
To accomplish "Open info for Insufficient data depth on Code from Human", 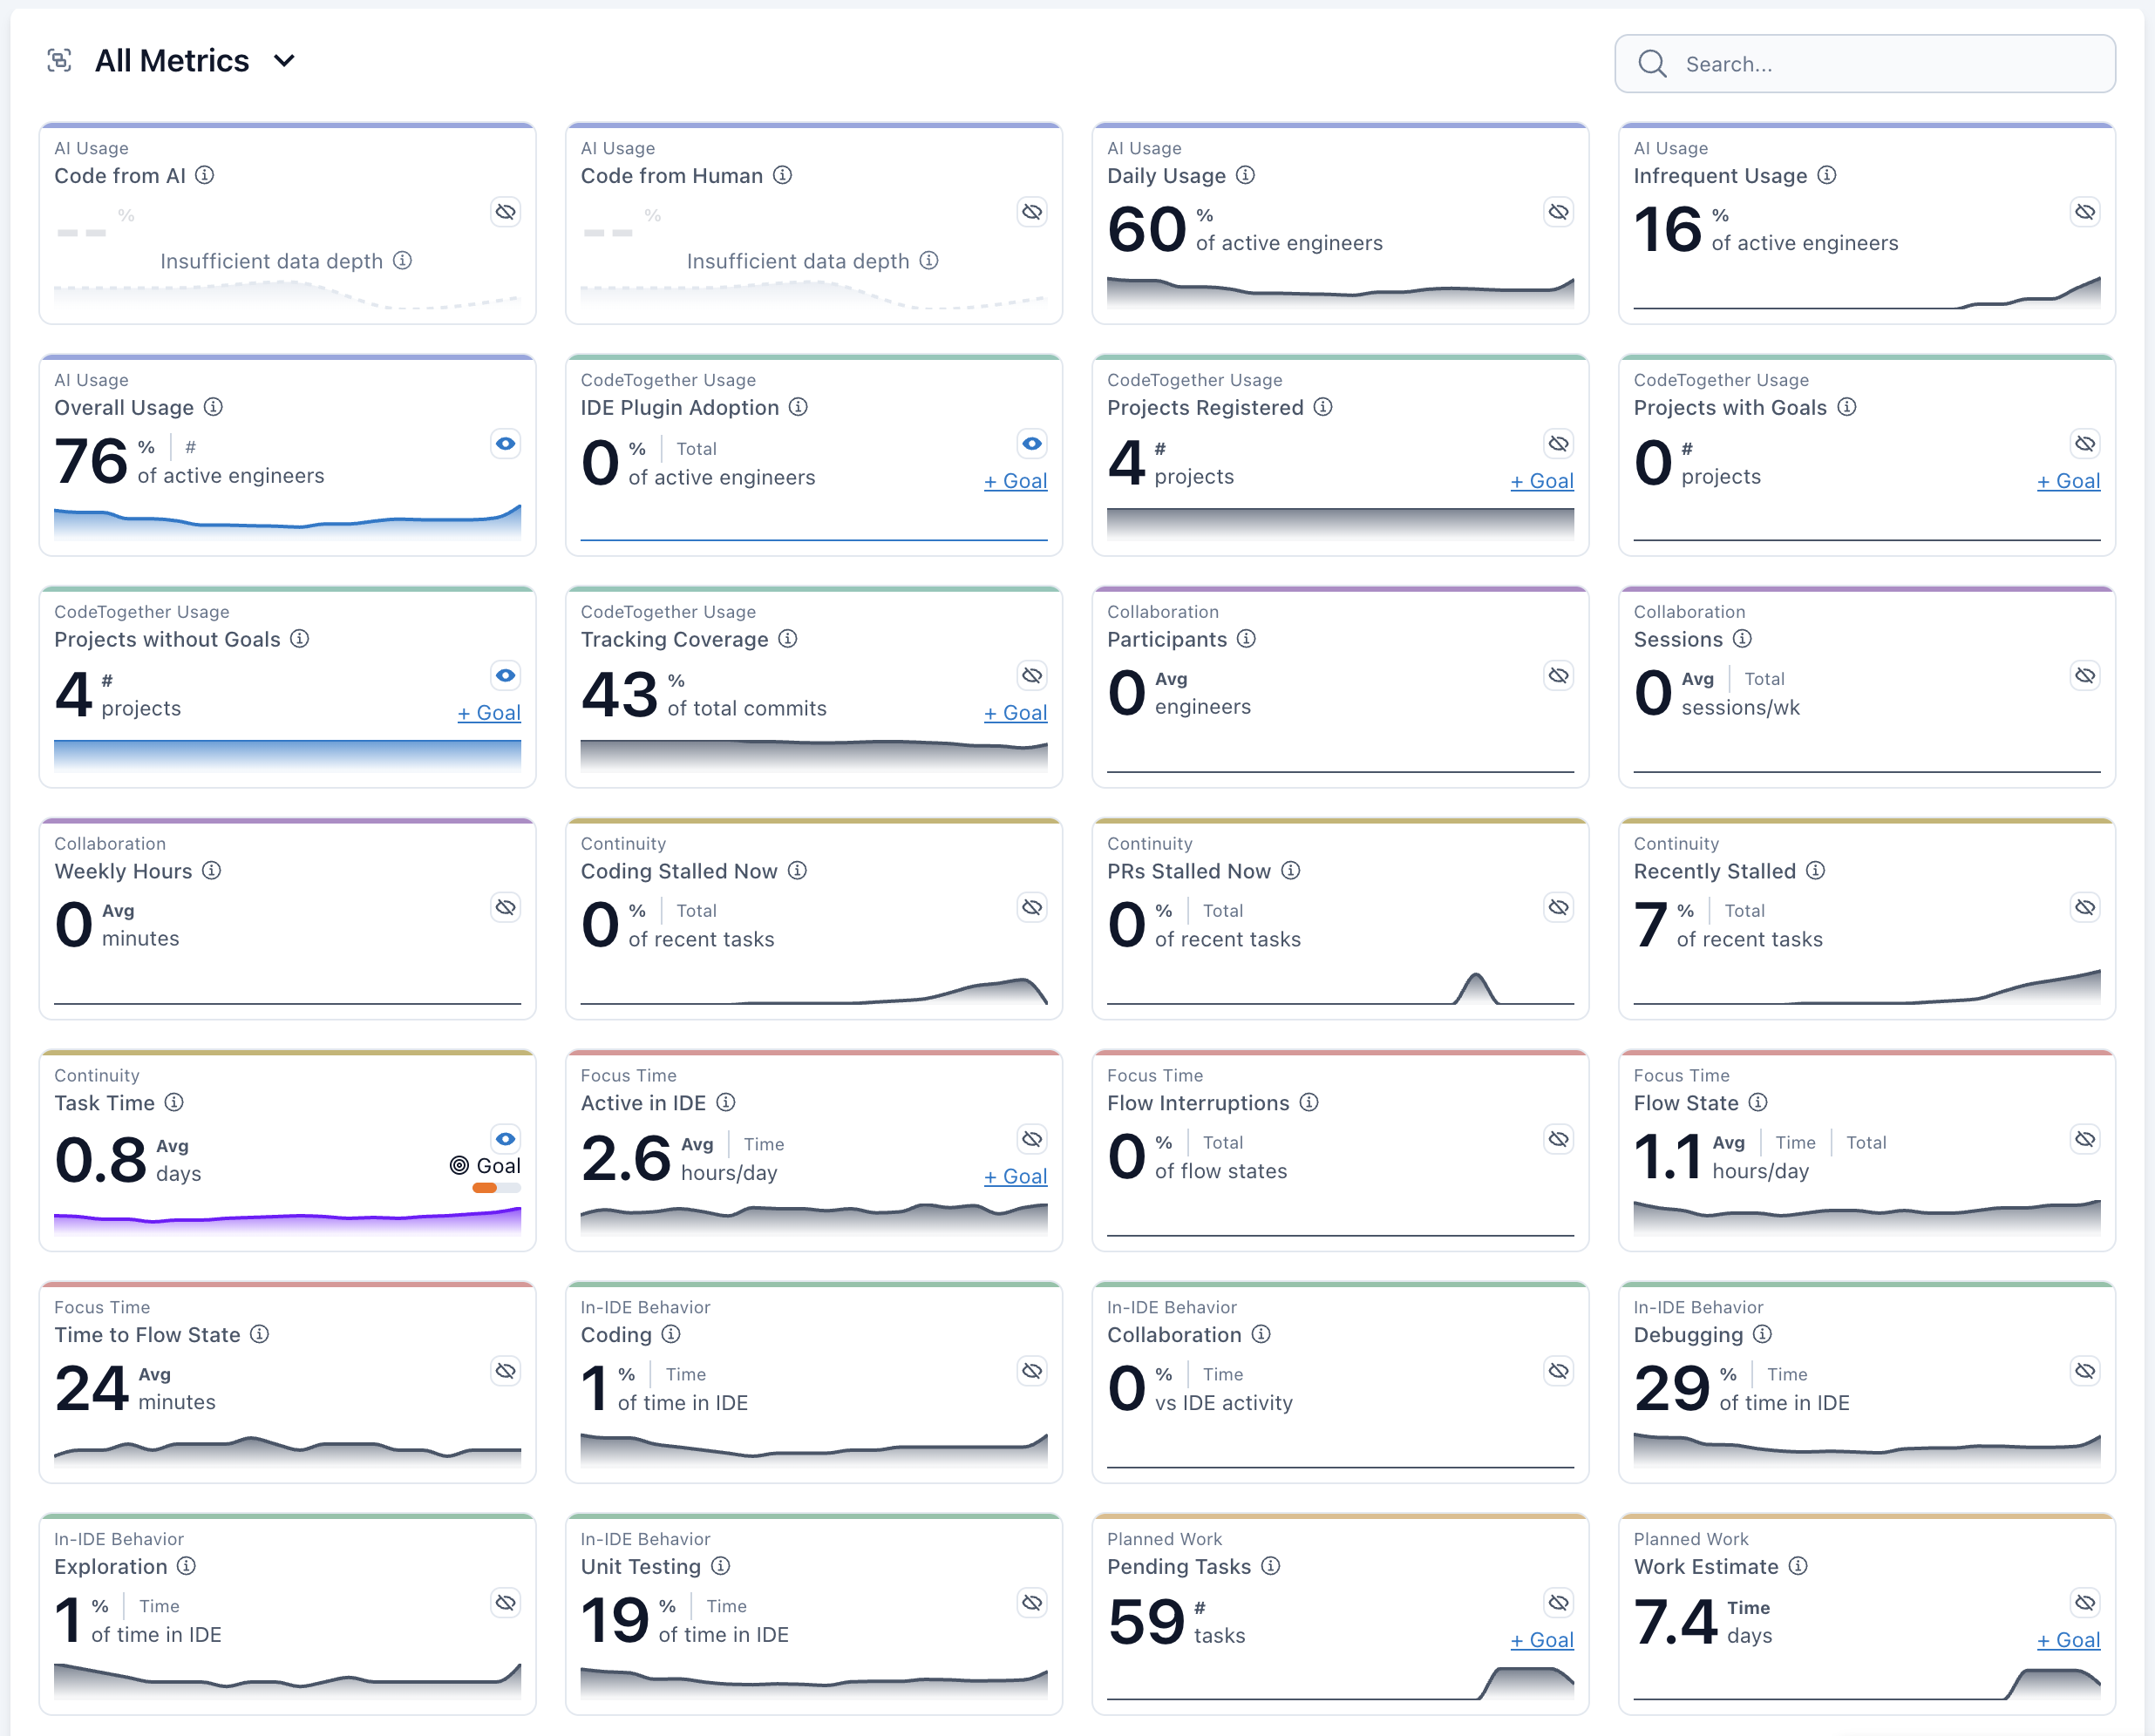I will tap(928, 261).
